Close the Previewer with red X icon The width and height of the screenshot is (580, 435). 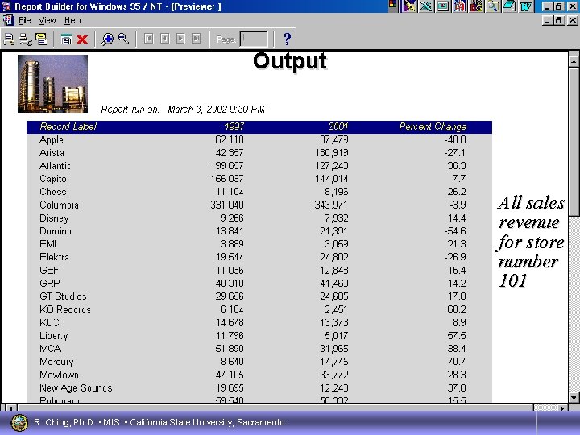[x=82, y=39]
